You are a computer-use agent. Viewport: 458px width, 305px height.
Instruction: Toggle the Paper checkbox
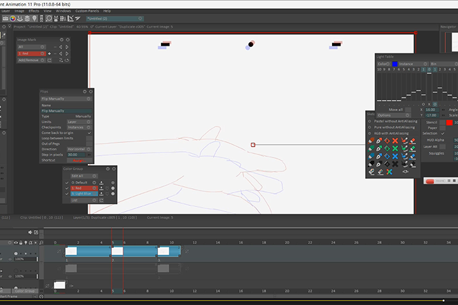tap(443, 128)
